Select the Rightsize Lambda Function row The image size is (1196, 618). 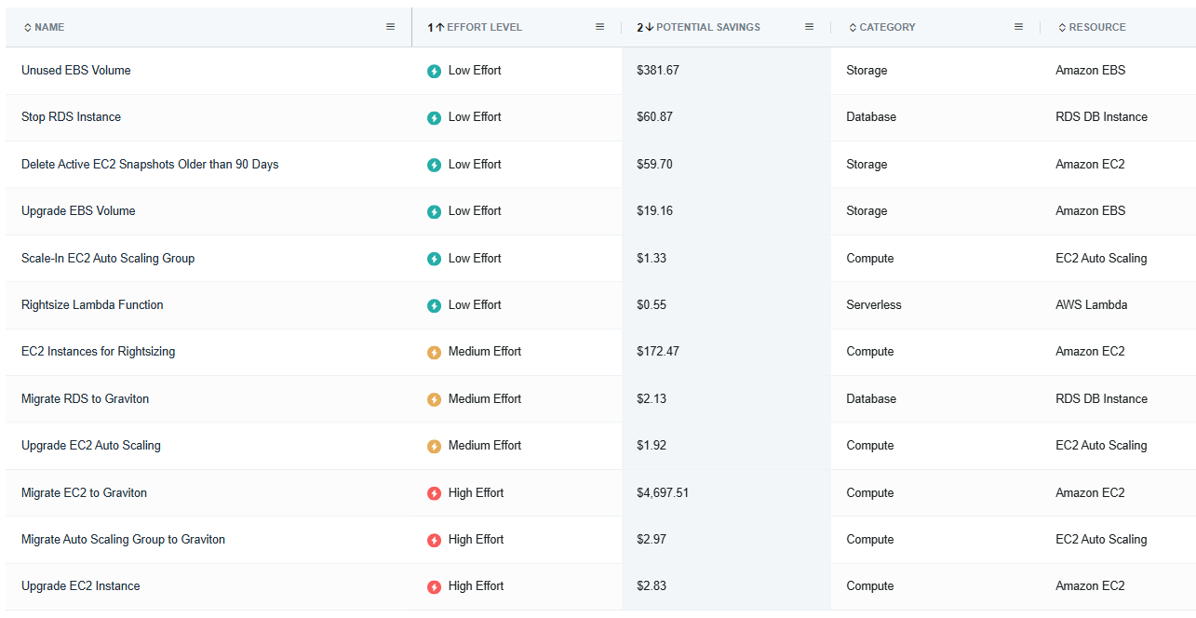600,305
